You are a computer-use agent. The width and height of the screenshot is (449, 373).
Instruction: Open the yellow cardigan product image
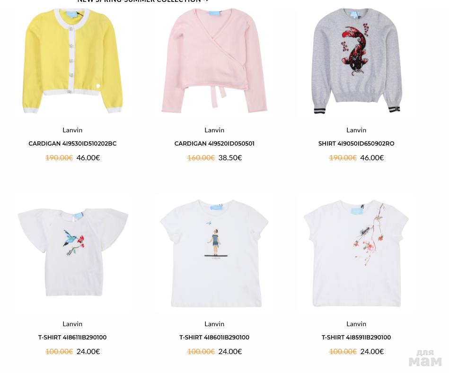72,61
